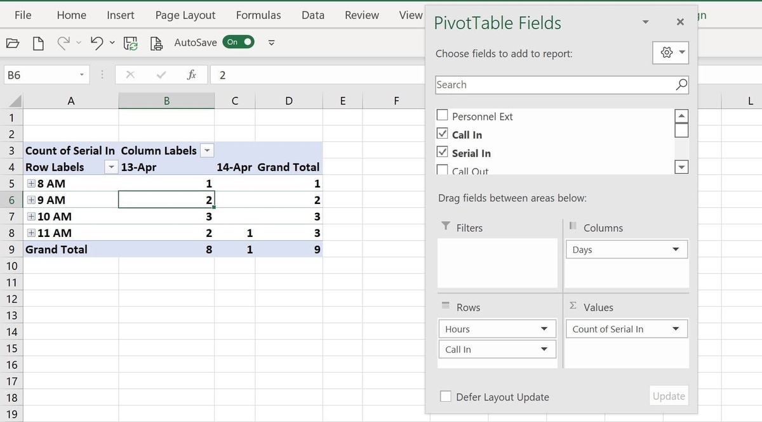Click inside the field Search box

540,84
